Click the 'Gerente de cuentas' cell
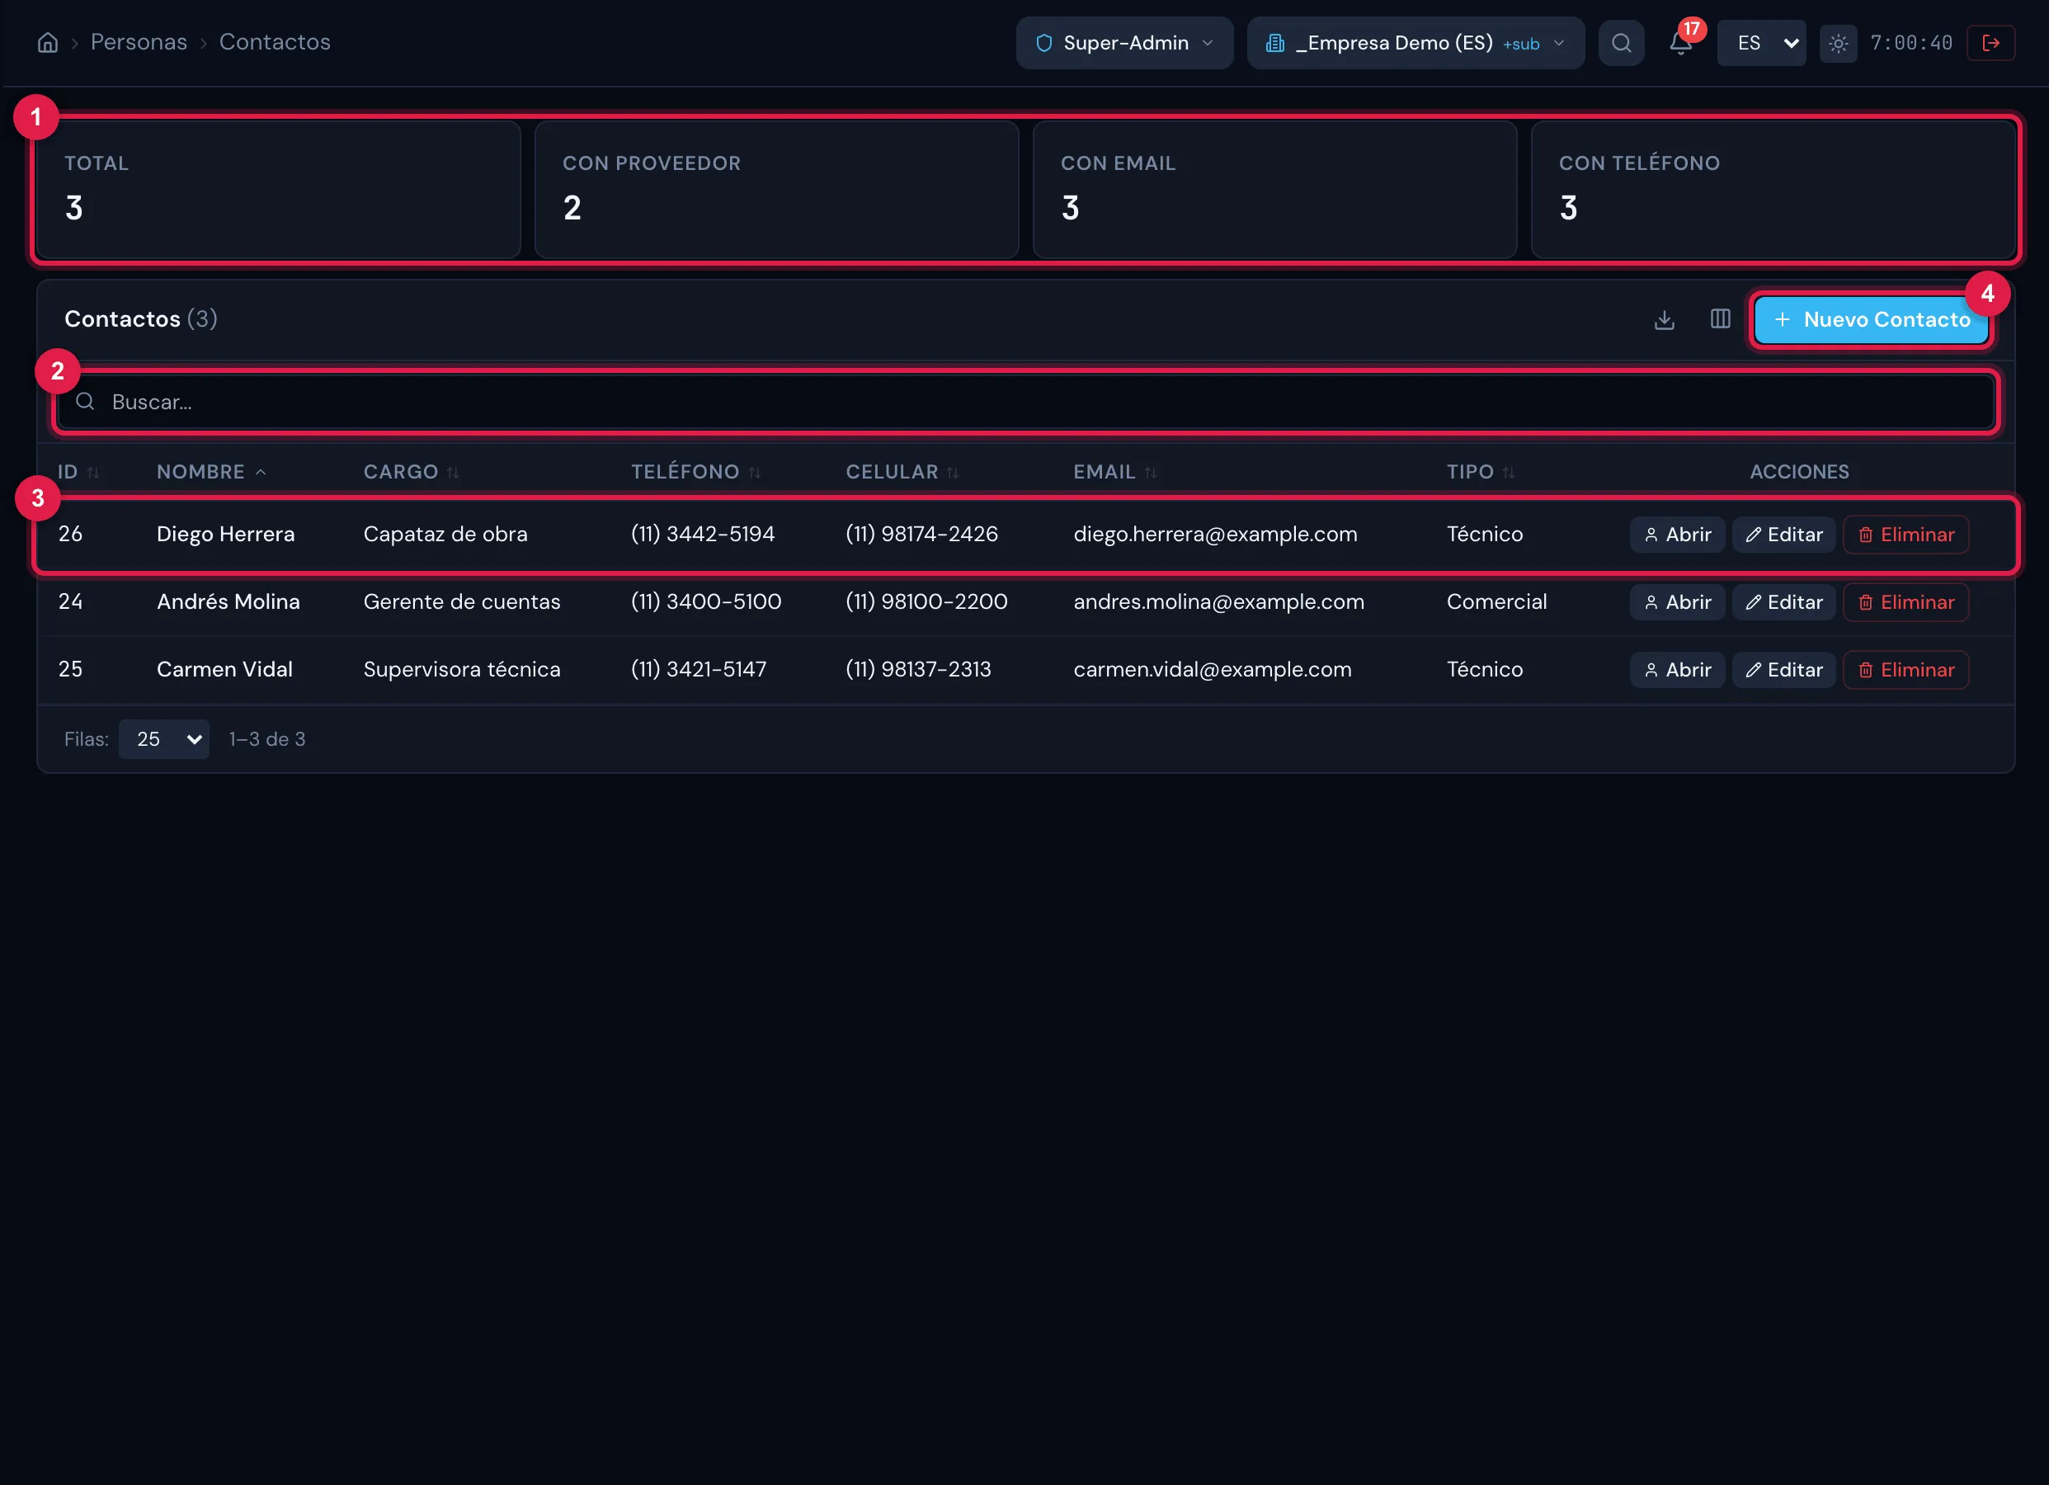The width and height of the screenshot is (2049, 1485). [x=462, y=602]
